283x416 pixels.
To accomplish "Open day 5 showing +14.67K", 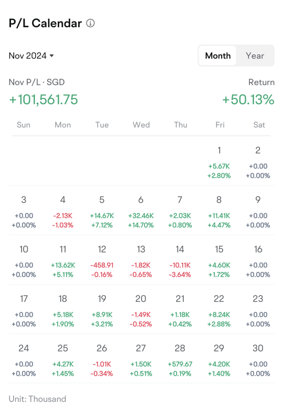I will click(x=102, y=212).
